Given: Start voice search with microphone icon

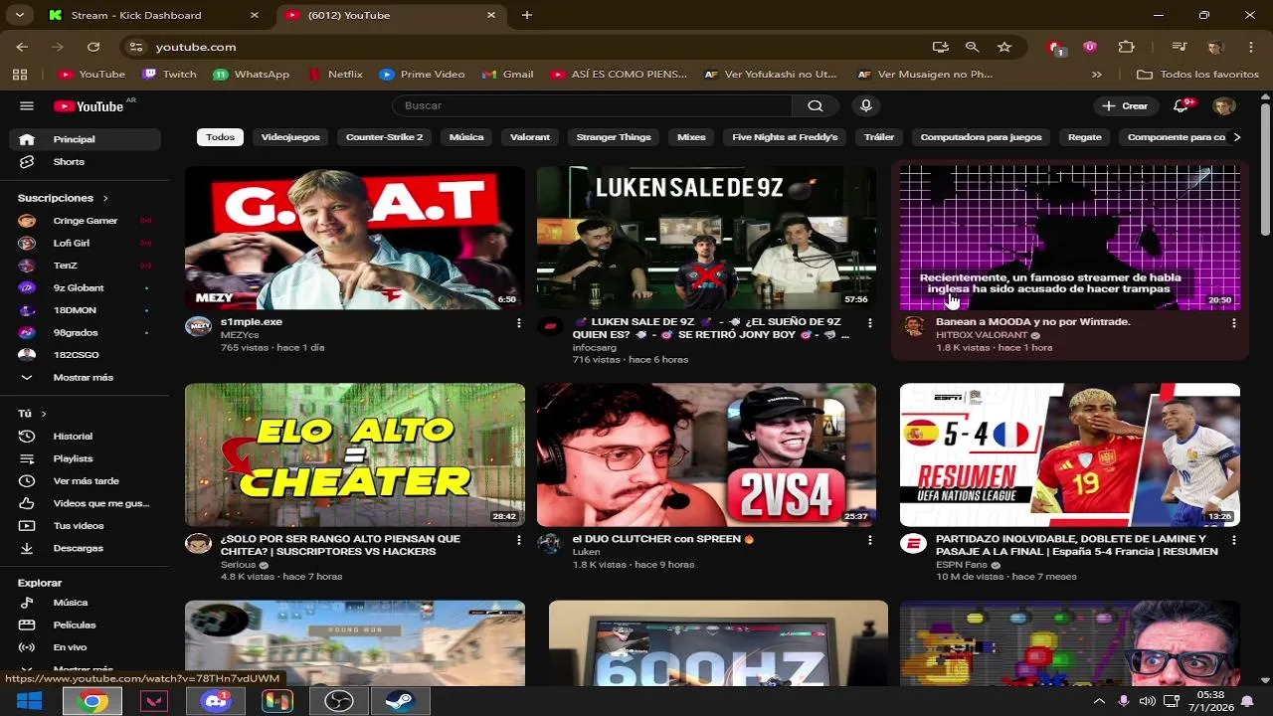Looking at the screenshot, I should pyautogui.click(x=866, y=106).
